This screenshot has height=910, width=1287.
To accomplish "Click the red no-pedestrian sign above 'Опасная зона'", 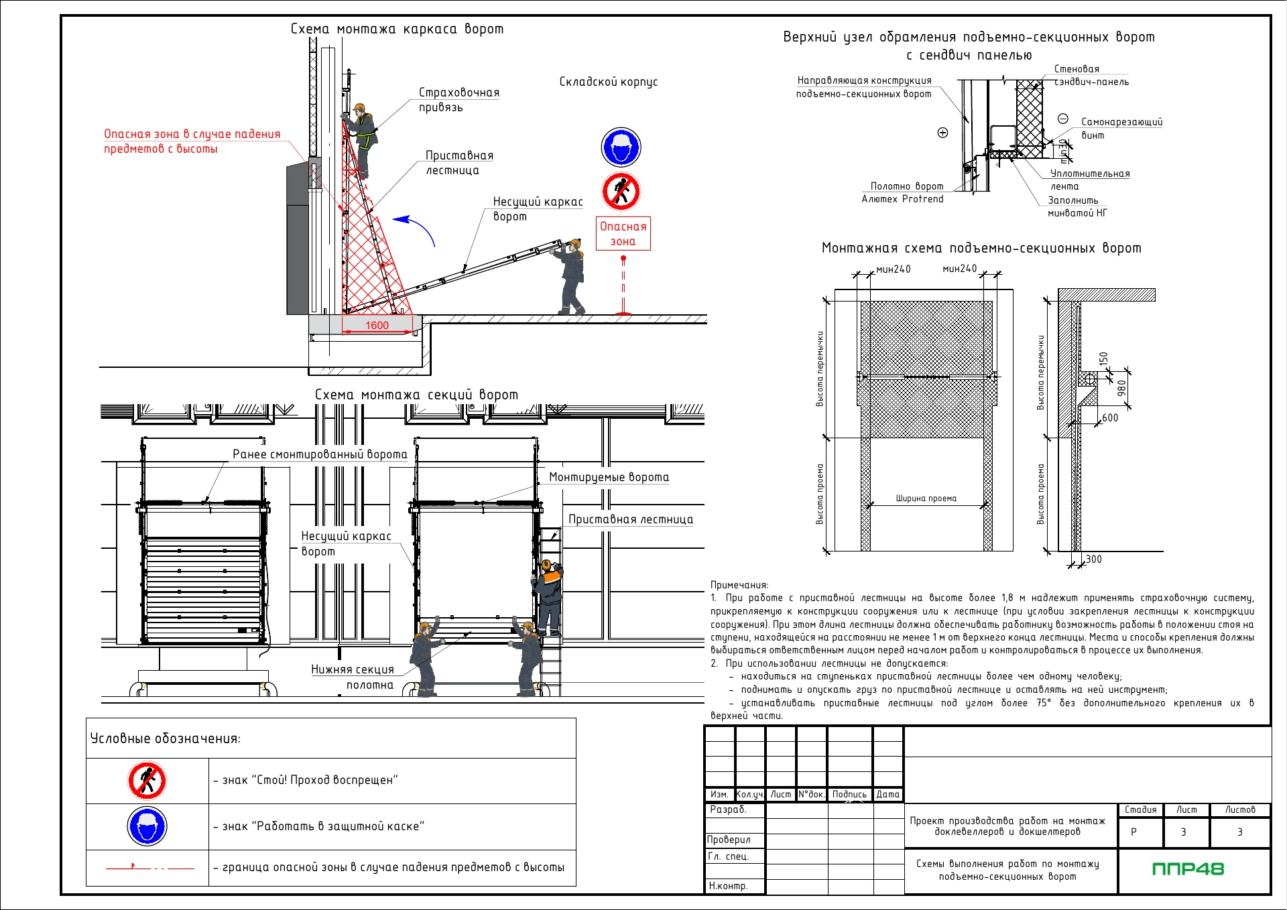I will click(x=621, y=192).
